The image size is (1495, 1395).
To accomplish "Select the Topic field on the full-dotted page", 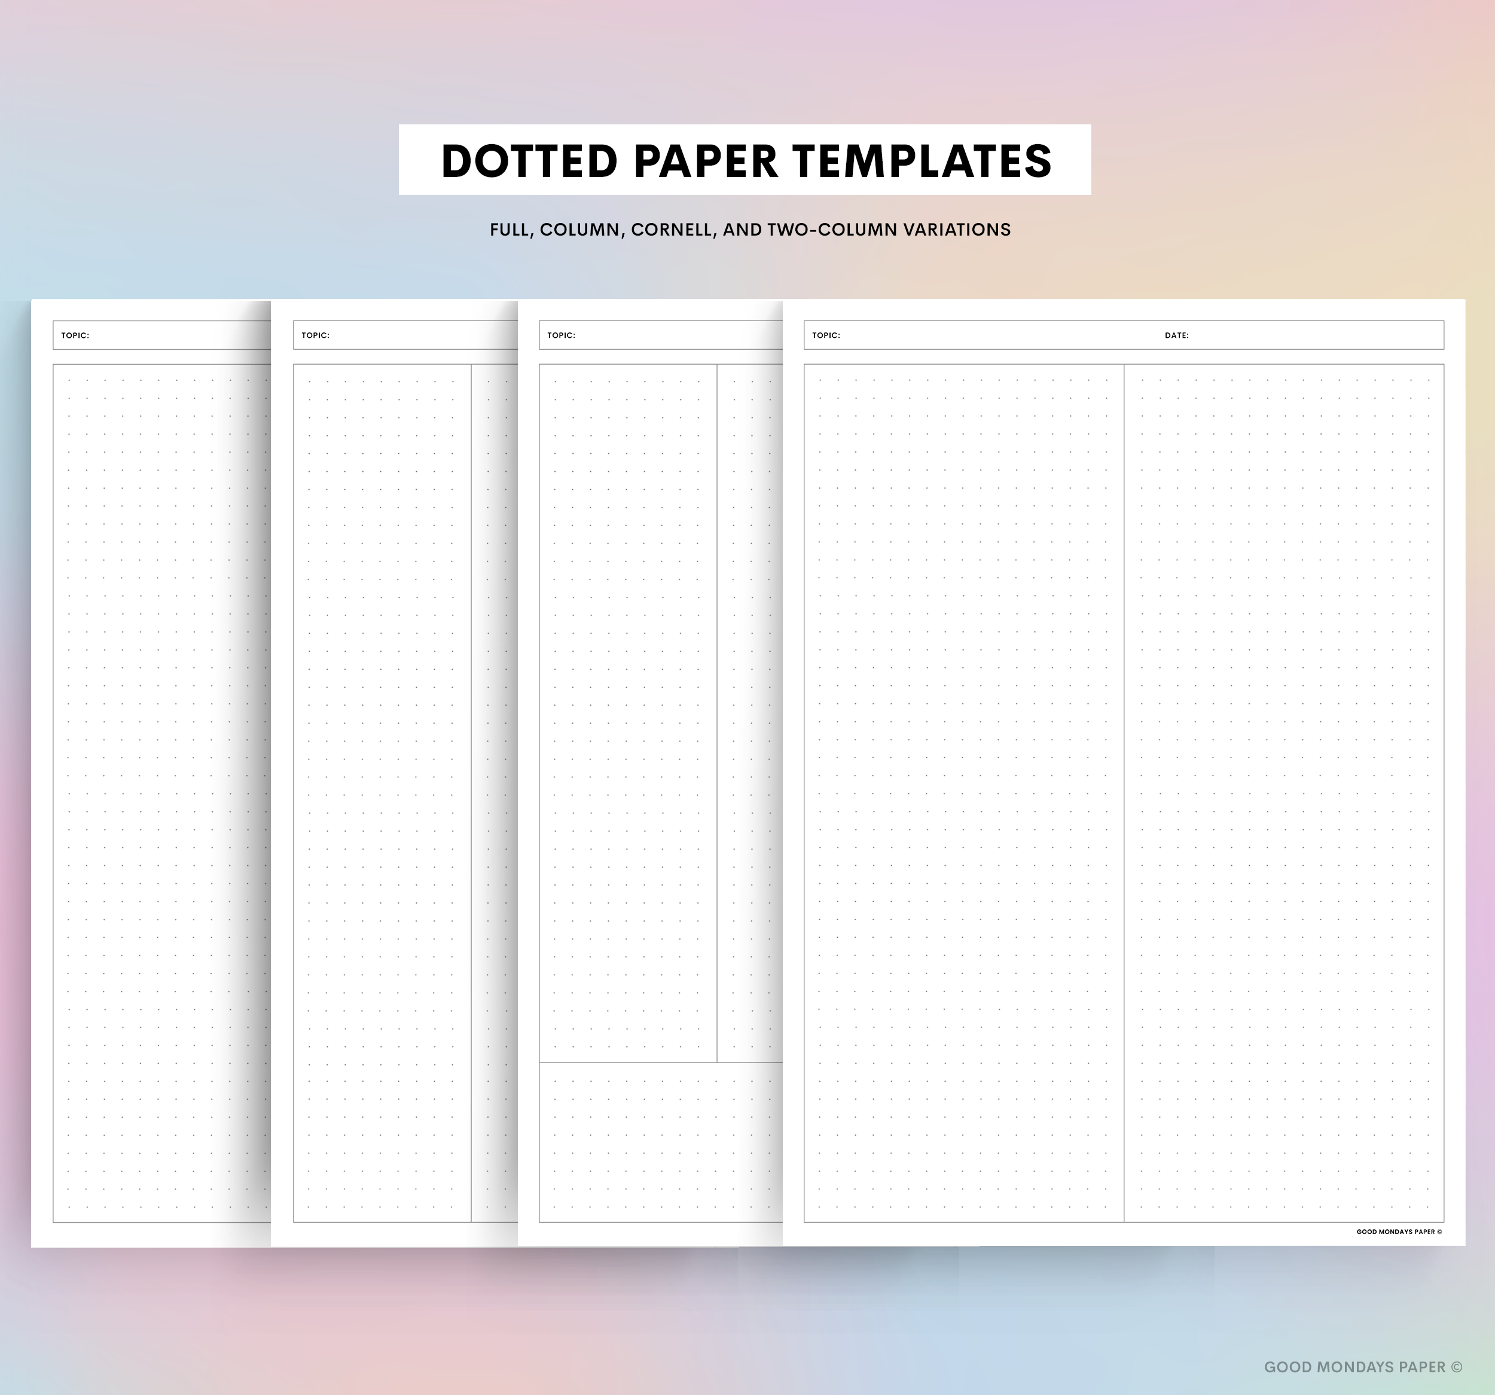I will (161, 335).
